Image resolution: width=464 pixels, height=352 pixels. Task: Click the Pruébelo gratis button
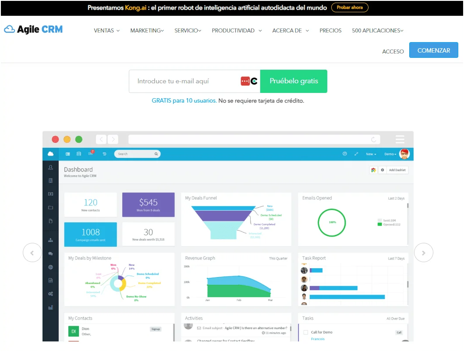click(x=294, y=81)
